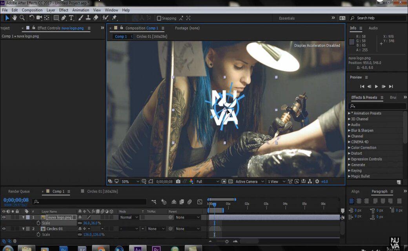The height and width of the screenshot is (251, 408).
Task: Toggle scale constrain link for nuva logo
Action: 80,223
